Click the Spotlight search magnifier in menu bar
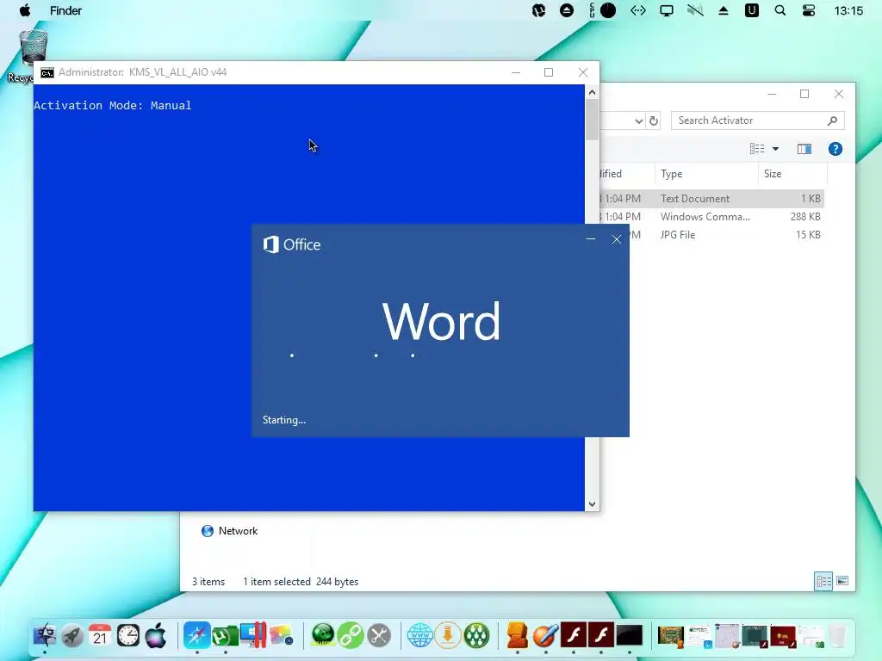The image size is (882, 661). pyautogui.click(x=780, y=10)
